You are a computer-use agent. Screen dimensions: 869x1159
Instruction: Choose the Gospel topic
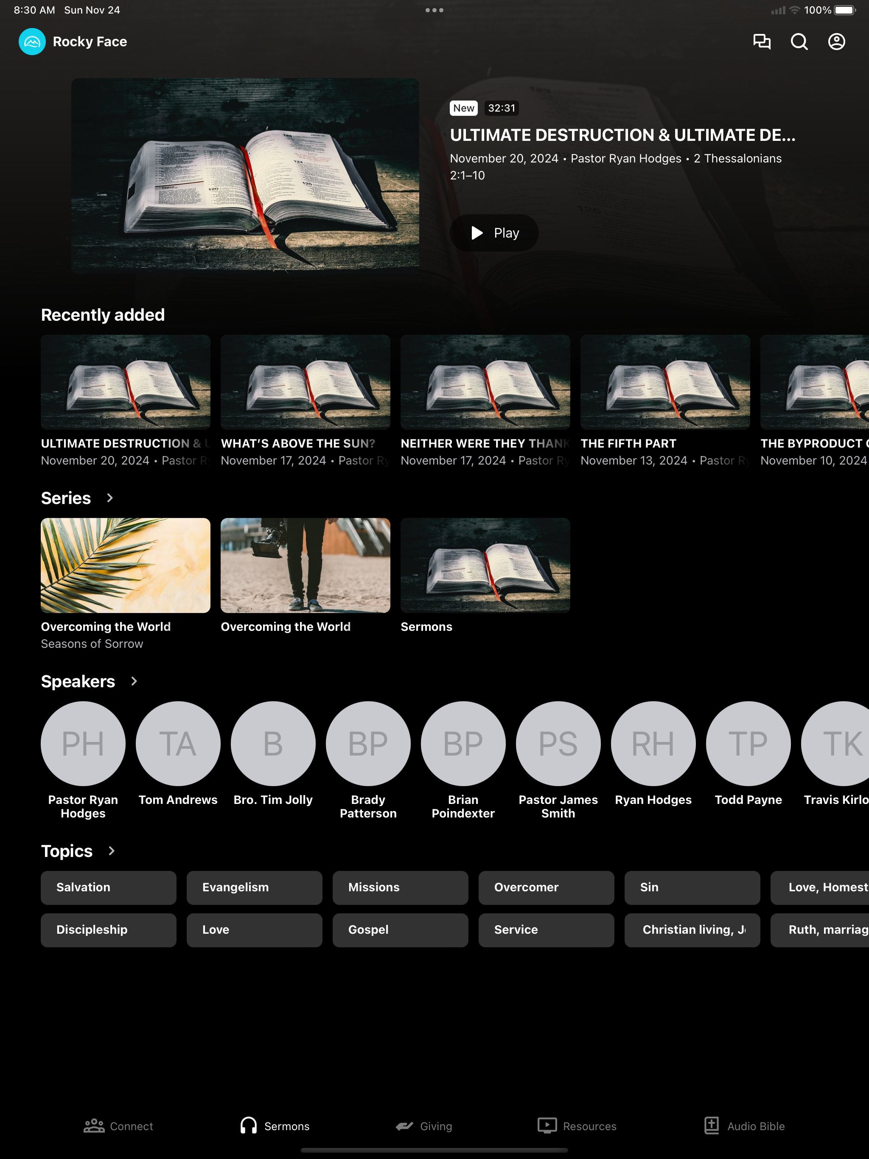point(401,930)
